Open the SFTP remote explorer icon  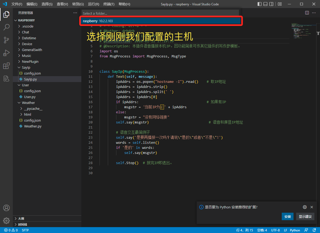[6, 79]
